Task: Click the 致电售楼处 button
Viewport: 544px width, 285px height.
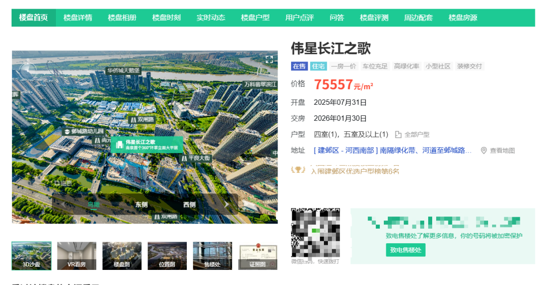Action: [x=405, y=250]
